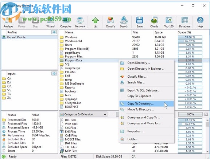This screenshot has width=210, height=159.
Task: Select Move To Directory option
Action: [x=147, y=110]
